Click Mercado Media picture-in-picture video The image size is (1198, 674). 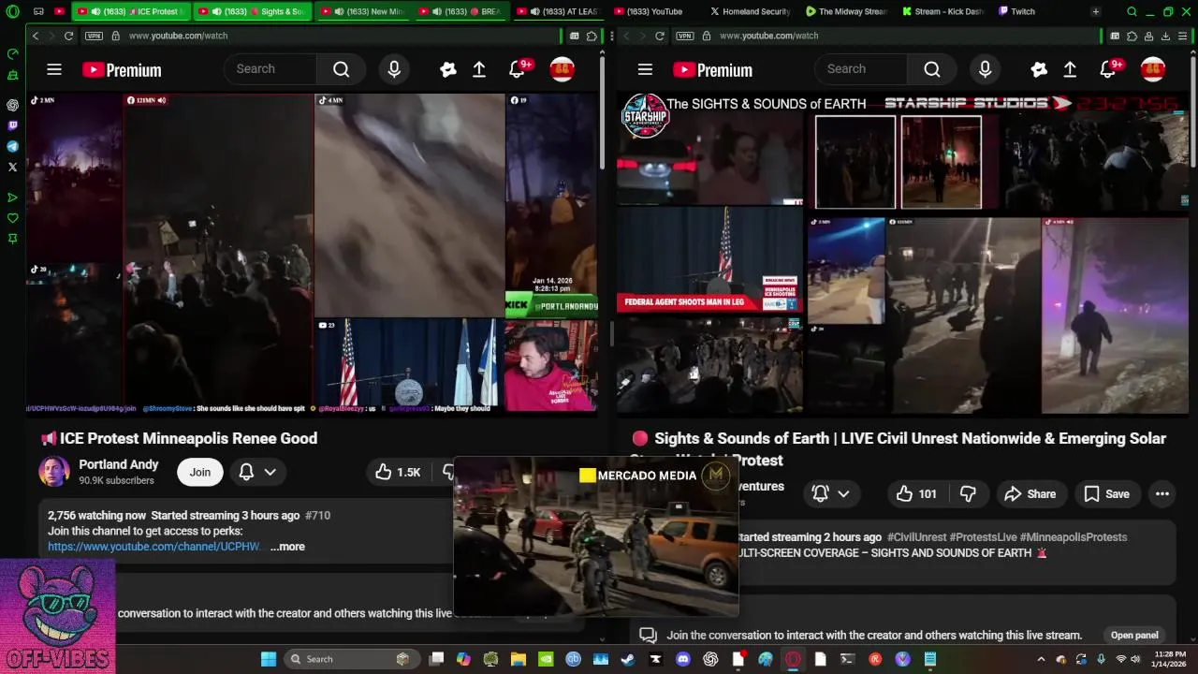[x=595, y=537]
